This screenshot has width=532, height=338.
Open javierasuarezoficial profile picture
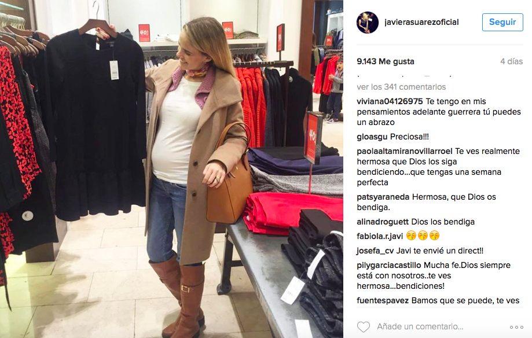pyautogui.click(x=368, y=23)
